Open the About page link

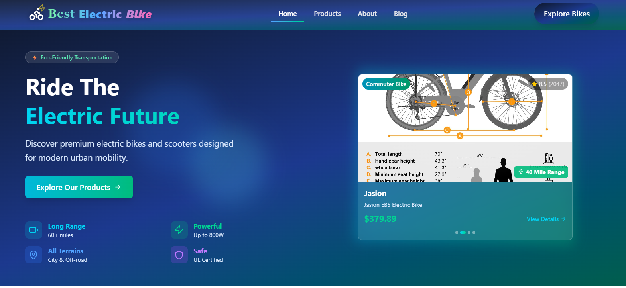click(x=367, y=14)
